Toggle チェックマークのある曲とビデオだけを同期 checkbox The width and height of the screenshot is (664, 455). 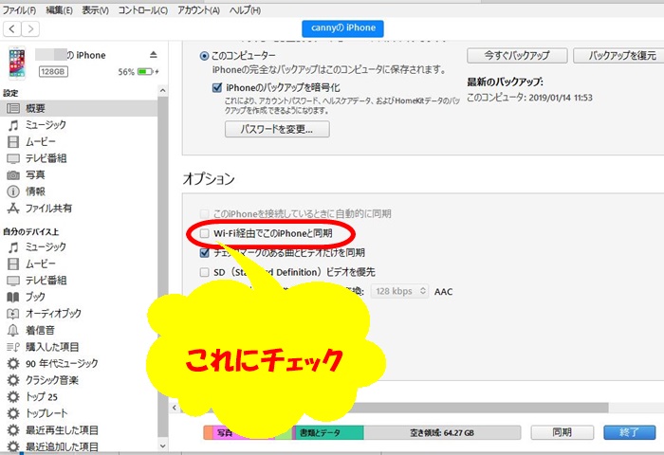pyautogui.click(x=205, y=253)
